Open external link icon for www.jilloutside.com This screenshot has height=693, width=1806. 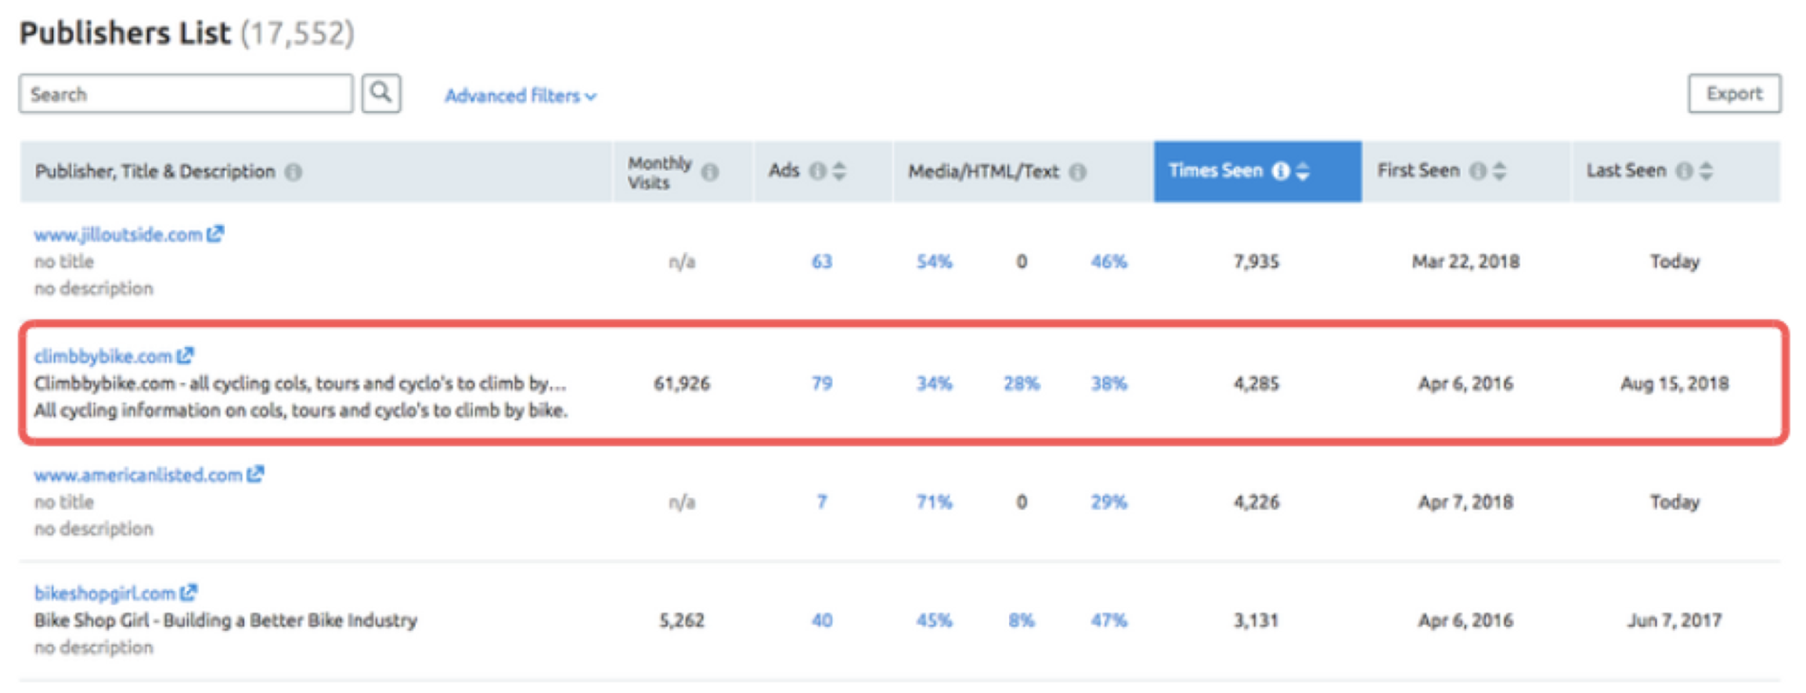click(x=215, y=234)
